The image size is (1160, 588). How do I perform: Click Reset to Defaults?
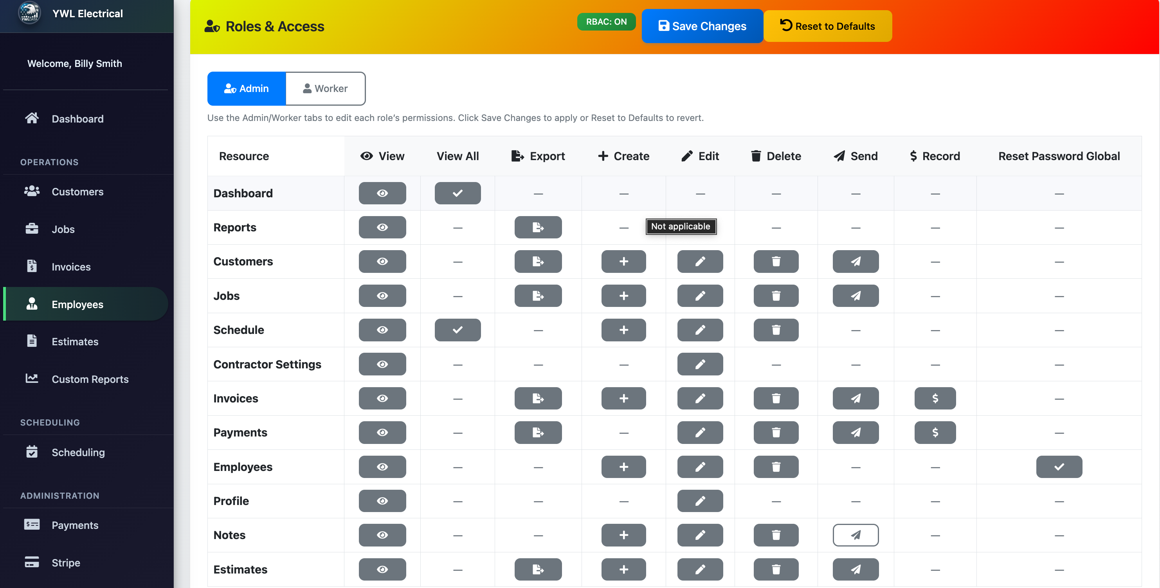(828, 26)
